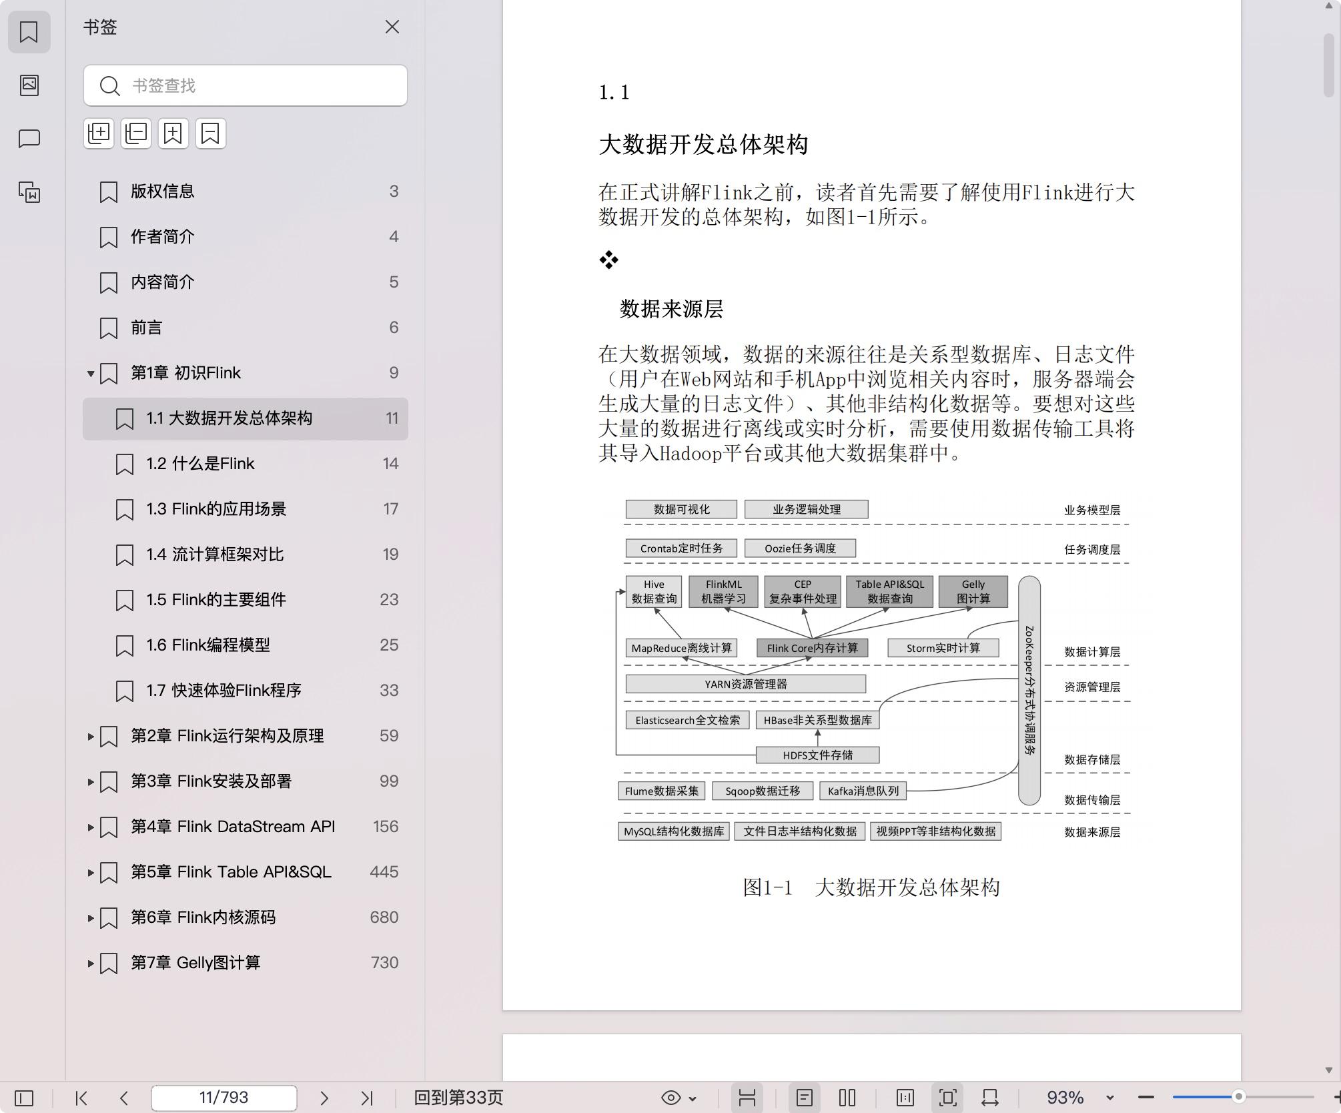Go to the next page
The image size is (1341, 1113).
pyautogui.click(x=324, y=1098)
